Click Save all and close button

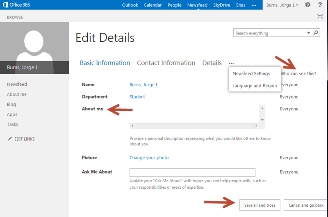[x=260, y=205]
